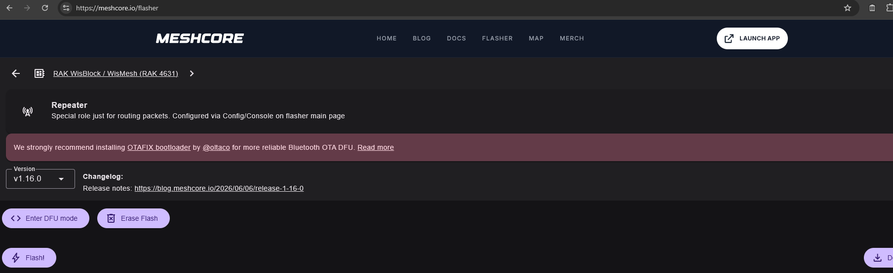Open the MERCH nav item
Image resolution: width=893 pixels, height=273 pixels.
[x=572, y=38]
